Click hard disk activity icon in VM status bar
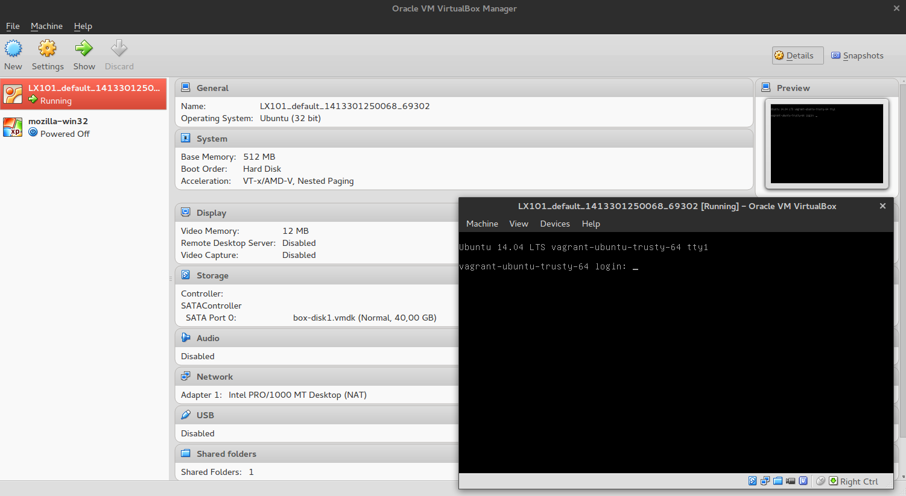Viewport: 906px width, 496px height. [x=752, y=481]
